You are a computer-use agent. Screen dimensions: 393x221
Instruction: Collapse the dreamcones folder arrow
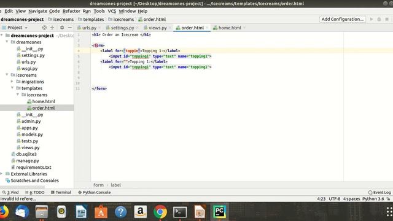pyautogui.click(x=7, y=42)
